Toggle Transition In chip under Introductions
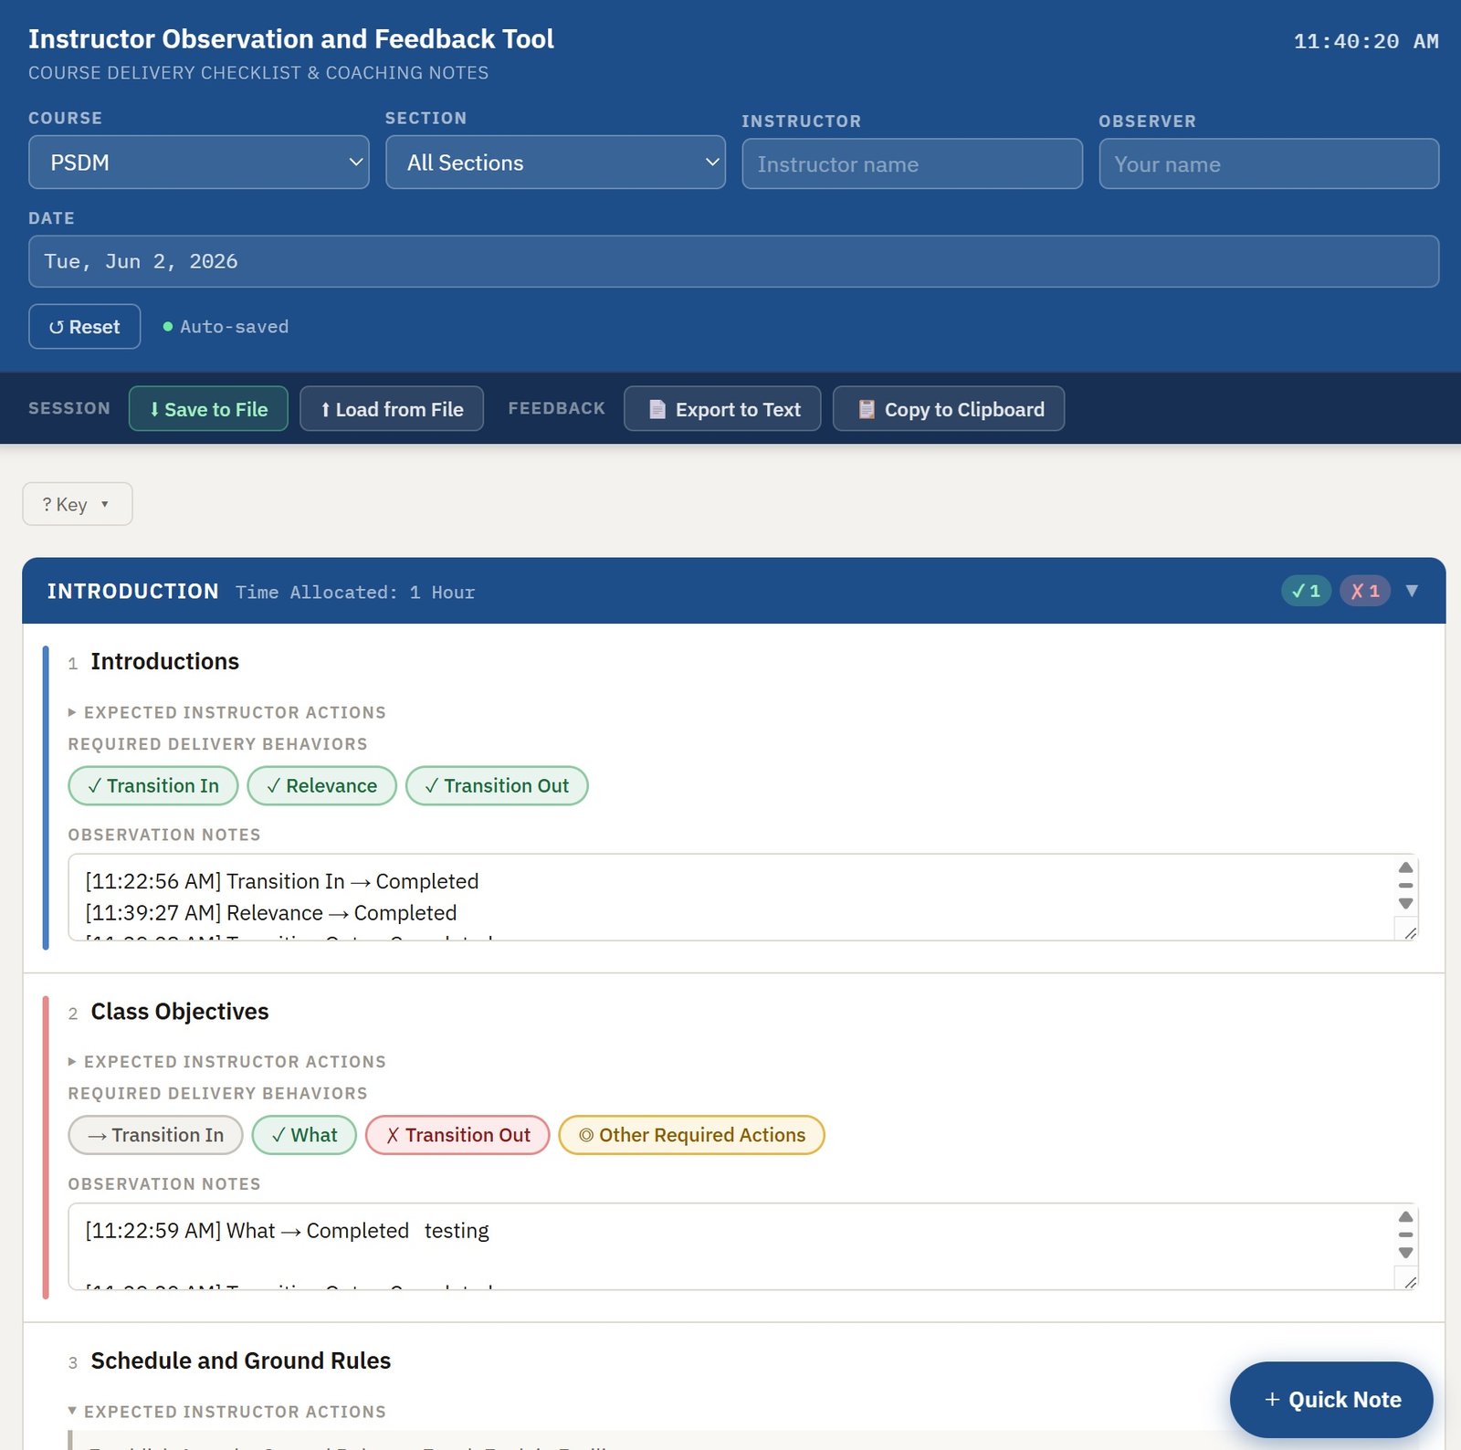The height and width of the screenshot is (1450, 1461). pyautogui.click(x=153, y=786)
